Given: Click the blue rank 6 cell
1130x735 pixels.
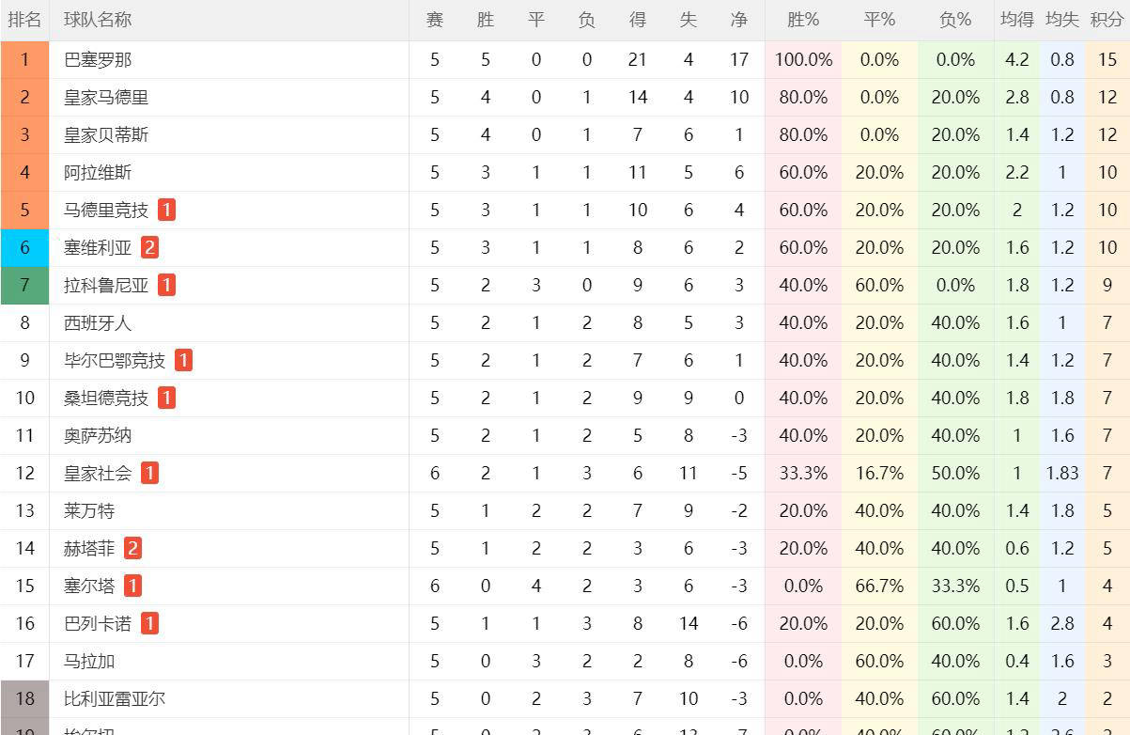Looking at the screenshot, I should point(24,247).
